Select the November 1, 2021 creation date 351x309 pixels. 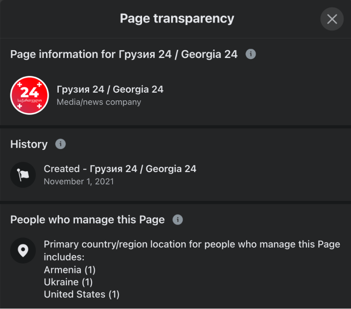click(79, 182)
